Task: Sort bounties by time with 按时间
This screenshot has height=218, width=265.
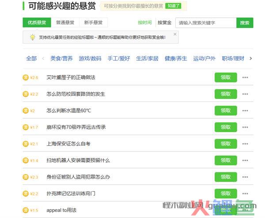Action: tap(145, 23)
